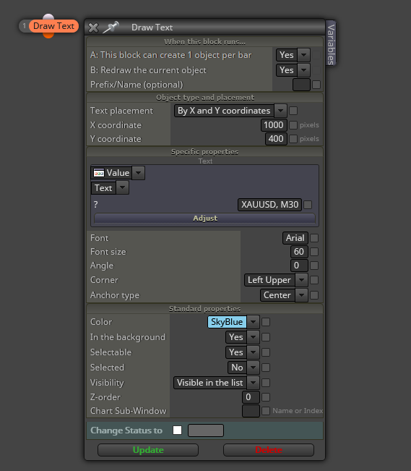Click the X coordinate field showing 1000
The height and width of the screenshot is (471, 411).
[x=274, y=125]
